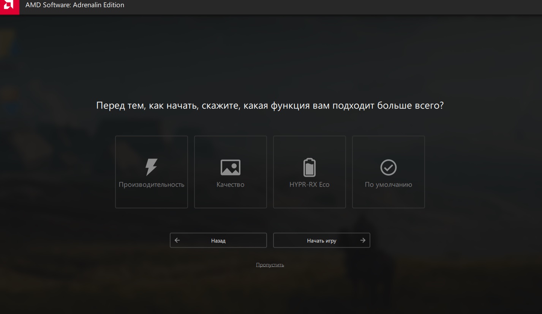
Task: Click the heading starting with Перед тем
Action: tap(270, 105)
